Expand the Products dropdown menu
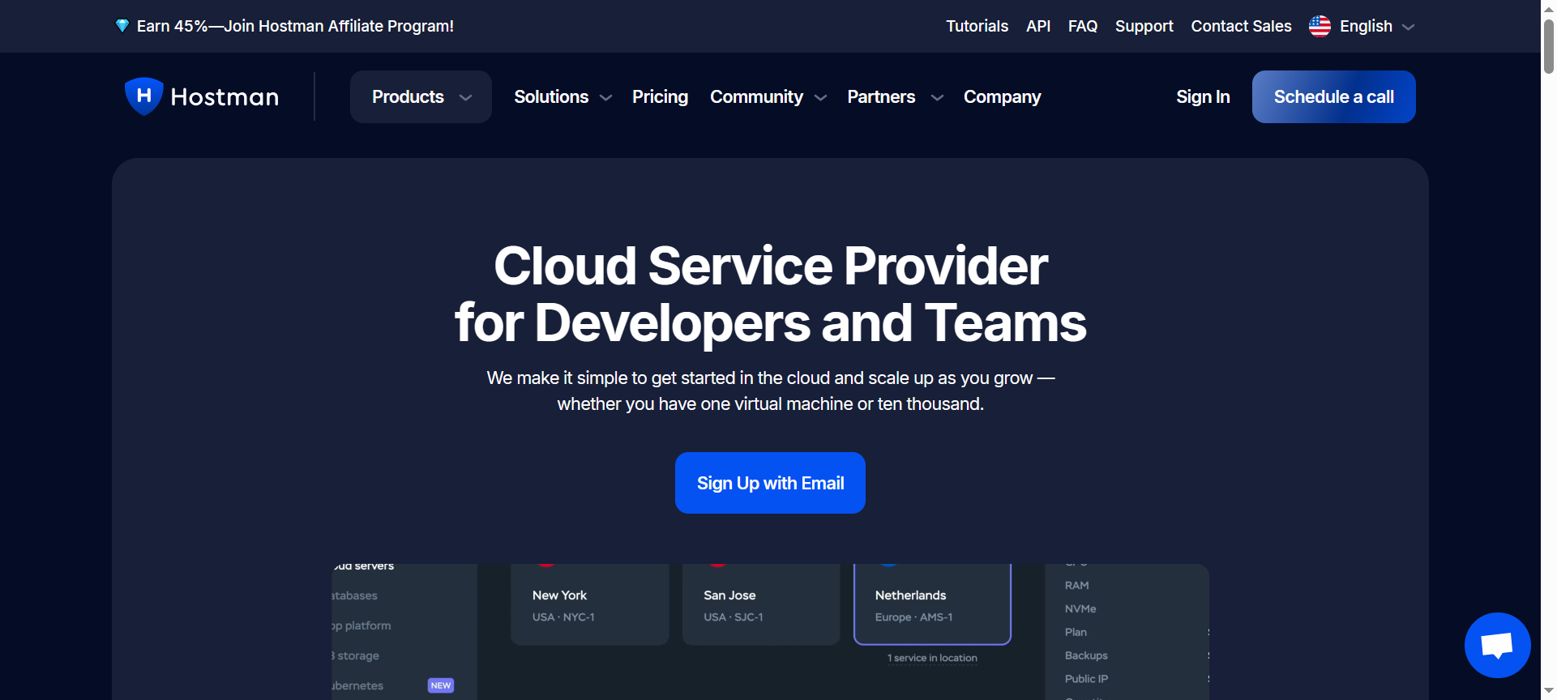The height and width of the screenshot is (700, 1557). [421, 97]
